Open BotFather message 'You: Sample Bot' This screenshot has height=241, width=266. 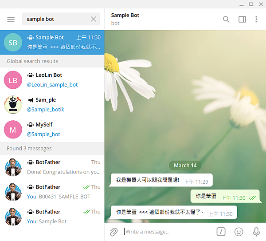point(52,217)
